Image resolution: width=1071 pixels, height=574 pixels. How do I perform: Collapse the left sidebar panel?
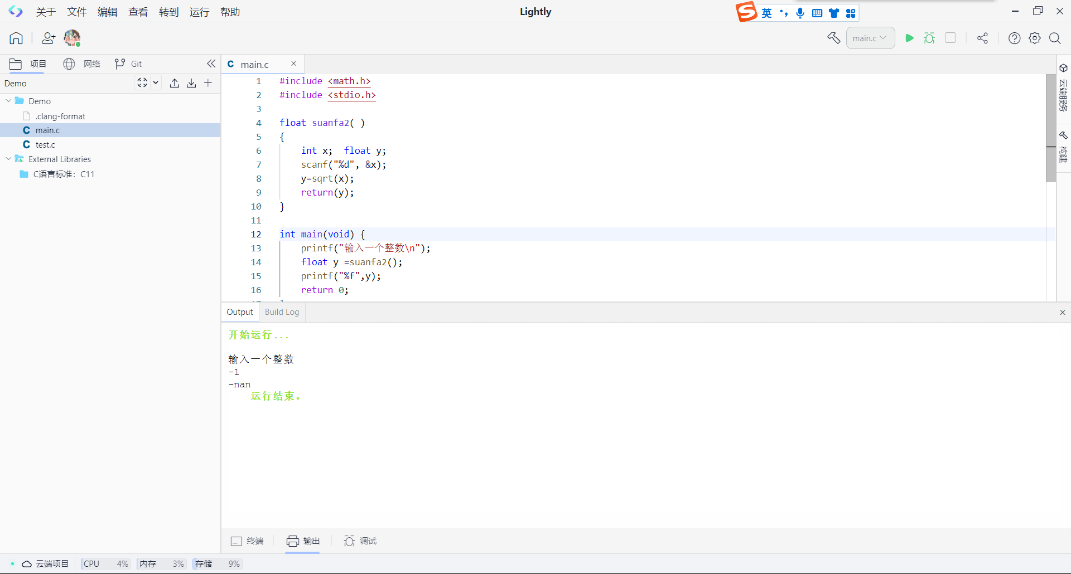point(211,64)
